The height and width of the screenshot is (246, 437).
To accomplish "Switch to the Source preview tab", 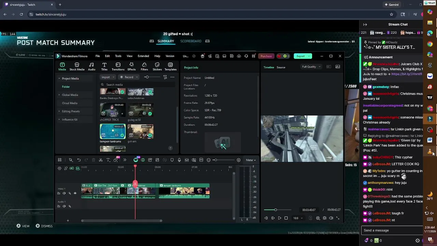I will 281,67.
